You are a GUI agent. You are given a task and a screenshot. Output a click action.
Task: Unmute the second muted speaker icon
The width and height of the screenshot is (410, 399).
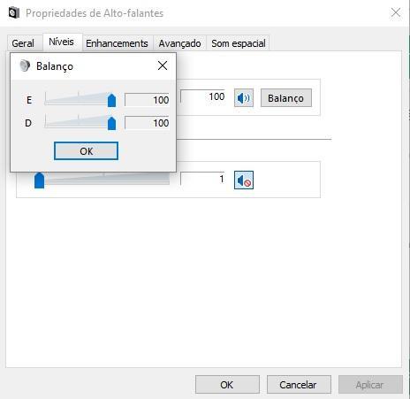pyautogui.click(x=244, y=180)
